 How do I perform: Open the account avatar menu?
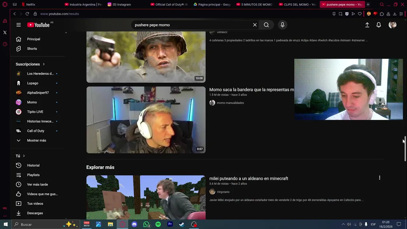[x=392, y=25]
